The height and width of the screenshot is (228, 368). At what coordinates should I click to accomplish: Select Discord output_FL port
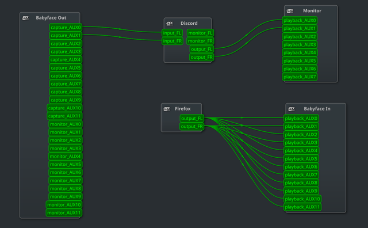click(x=202, y=50)
